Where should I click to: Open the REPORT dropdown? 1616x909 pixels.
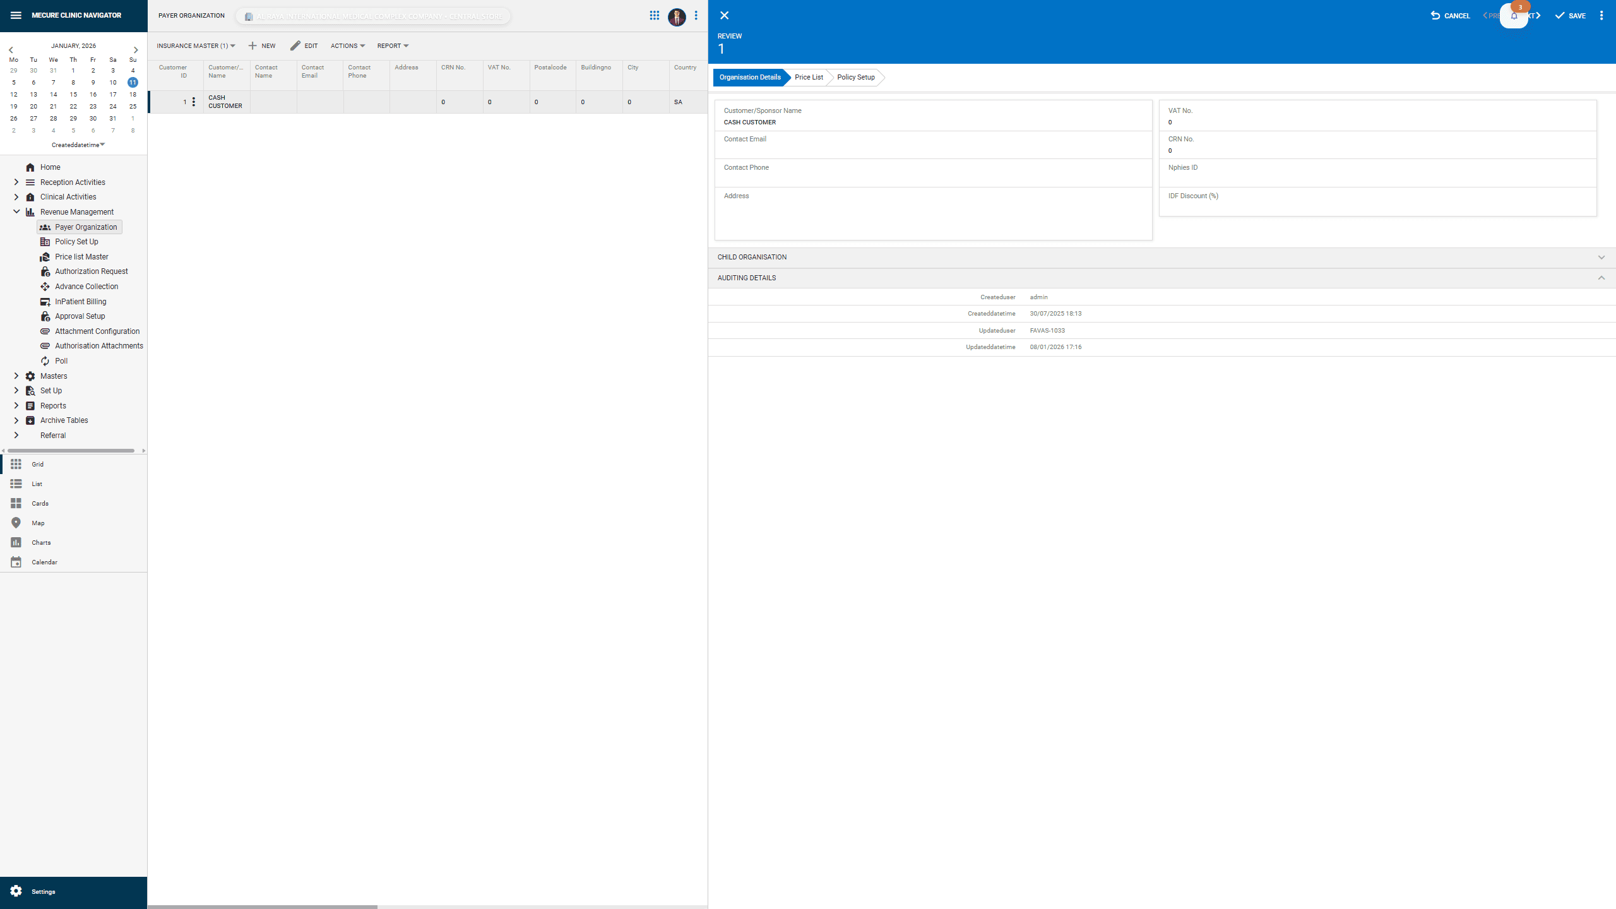pos(393,45)
